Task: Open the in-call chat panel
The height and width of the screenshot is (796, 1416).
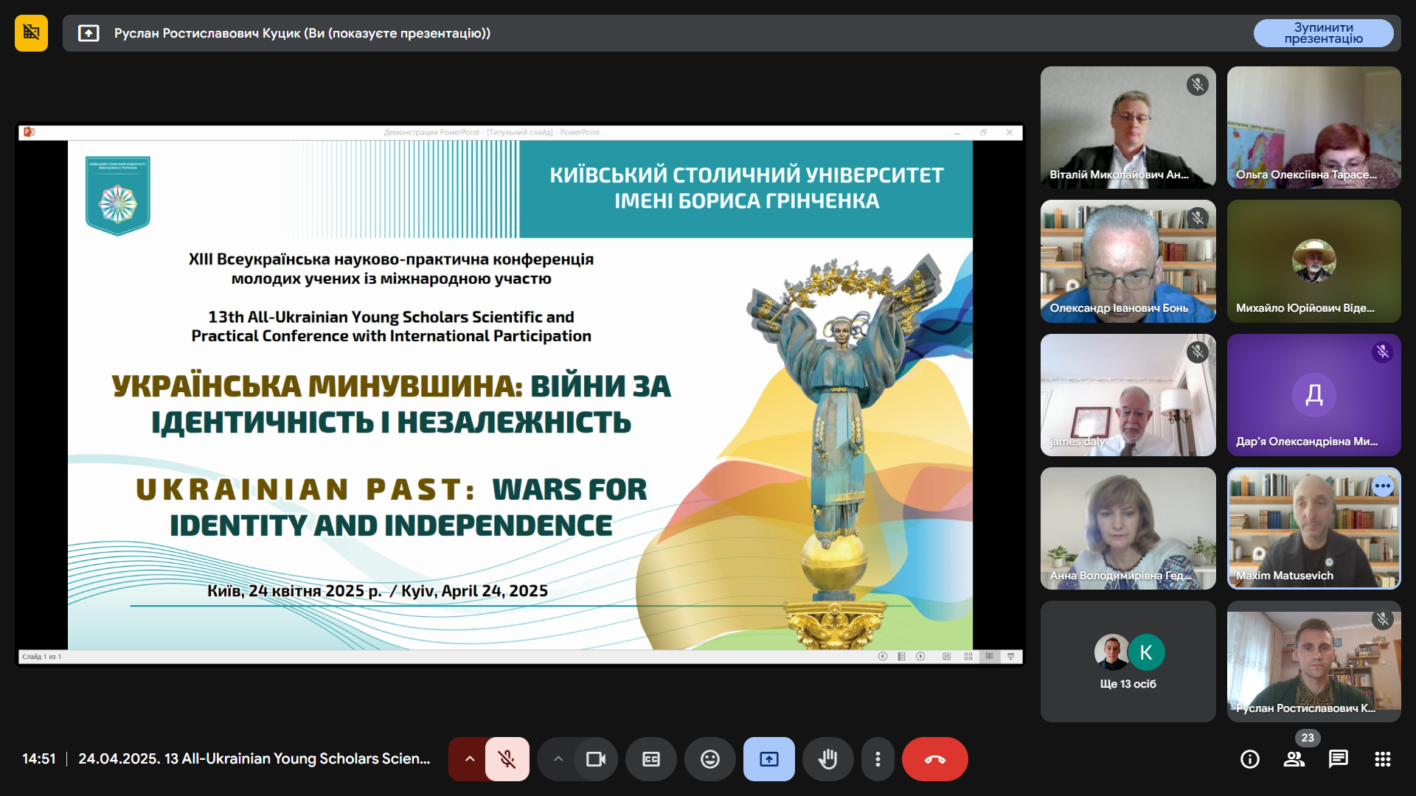Action: tap(1339, 759)
